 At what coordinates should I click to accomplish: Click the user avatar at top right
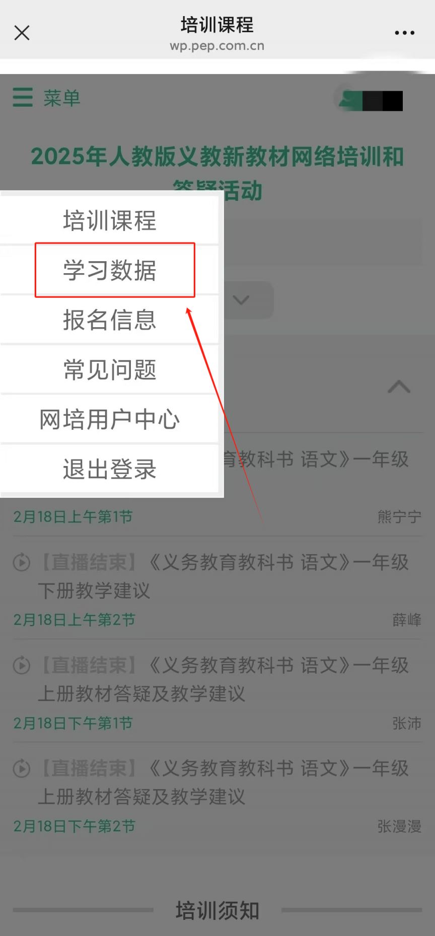coord(371,101)
